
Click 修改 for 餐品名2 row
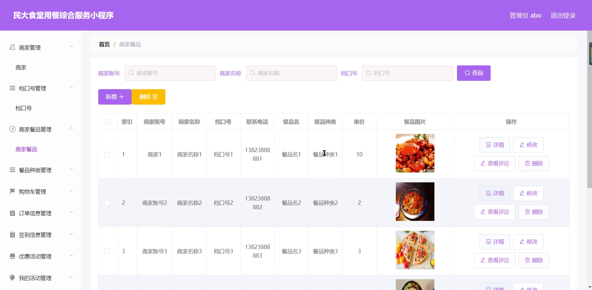528,193
